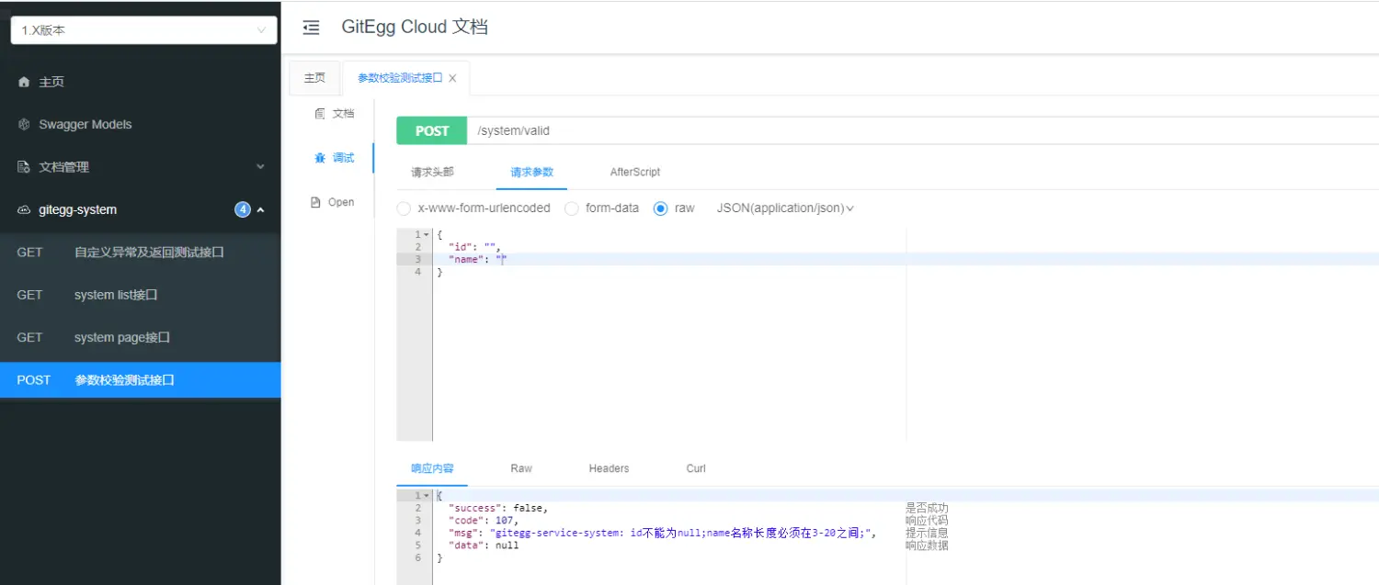Click the 调试 bug icon
Screen dimensions: 1379x585
(320, 158)
